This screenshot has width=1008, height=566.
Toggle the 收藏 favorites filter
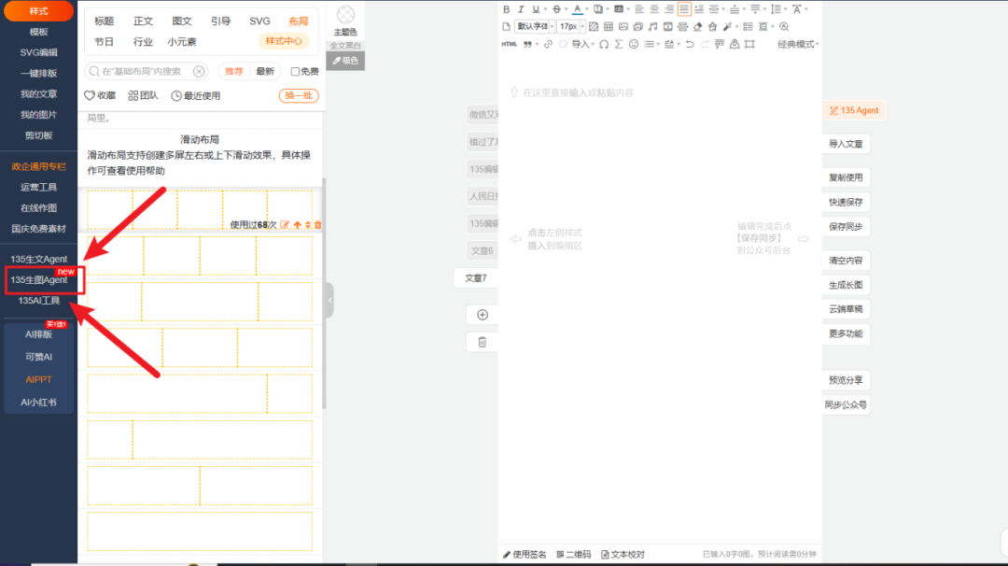tap(100, 96)
